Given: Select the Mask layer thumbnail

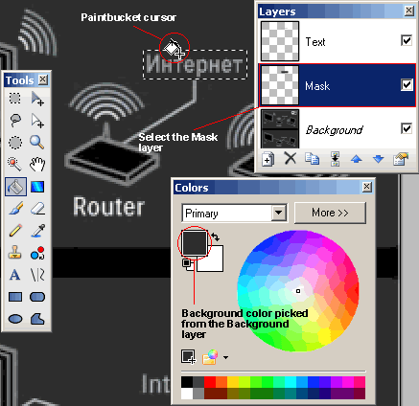Looking at the screenshot, I should coord(280,85).
